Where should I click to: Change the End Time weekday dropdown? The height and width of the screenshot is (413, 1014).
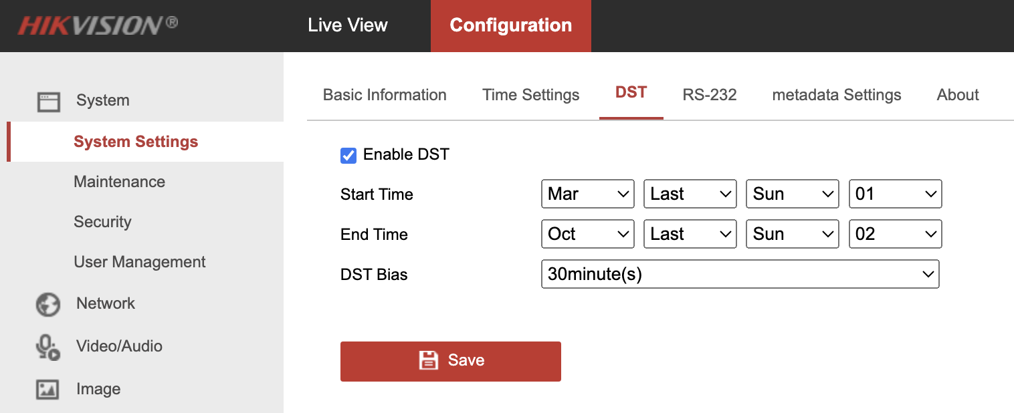click(x=792, y=235)
